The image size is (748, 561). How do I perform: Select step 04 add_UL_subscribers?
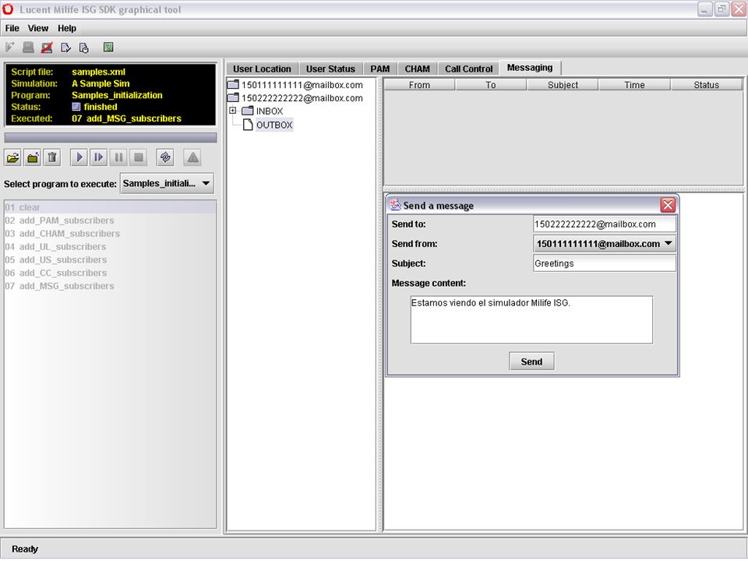110,247
